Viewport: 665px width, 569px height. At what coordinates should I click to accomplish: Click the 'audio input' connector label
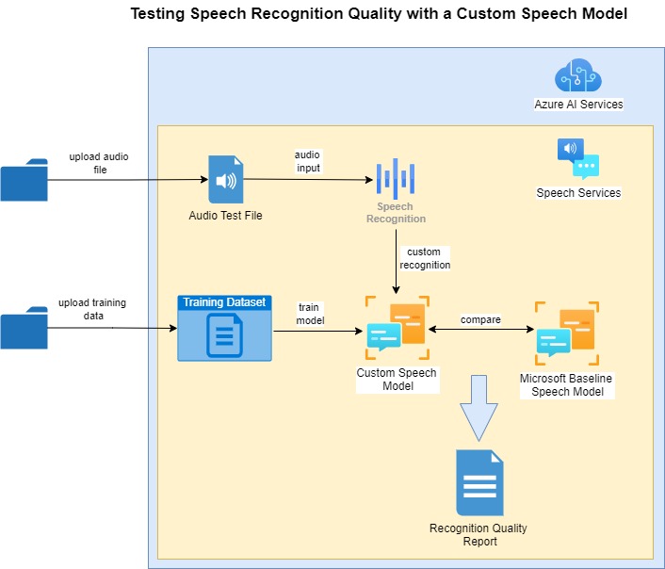(308, 161)
